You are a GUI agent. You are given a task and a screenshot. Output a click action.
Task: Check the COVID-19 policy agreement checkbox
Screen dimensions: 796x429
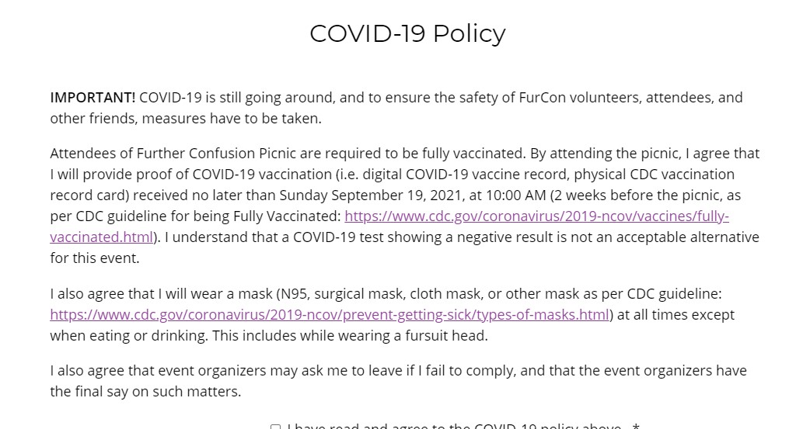tap(275, 427)
